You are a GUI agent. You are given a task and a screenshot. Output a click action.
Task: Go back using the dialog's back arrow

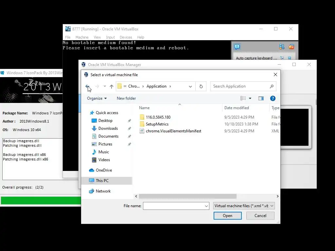click(x=87, y=86)
